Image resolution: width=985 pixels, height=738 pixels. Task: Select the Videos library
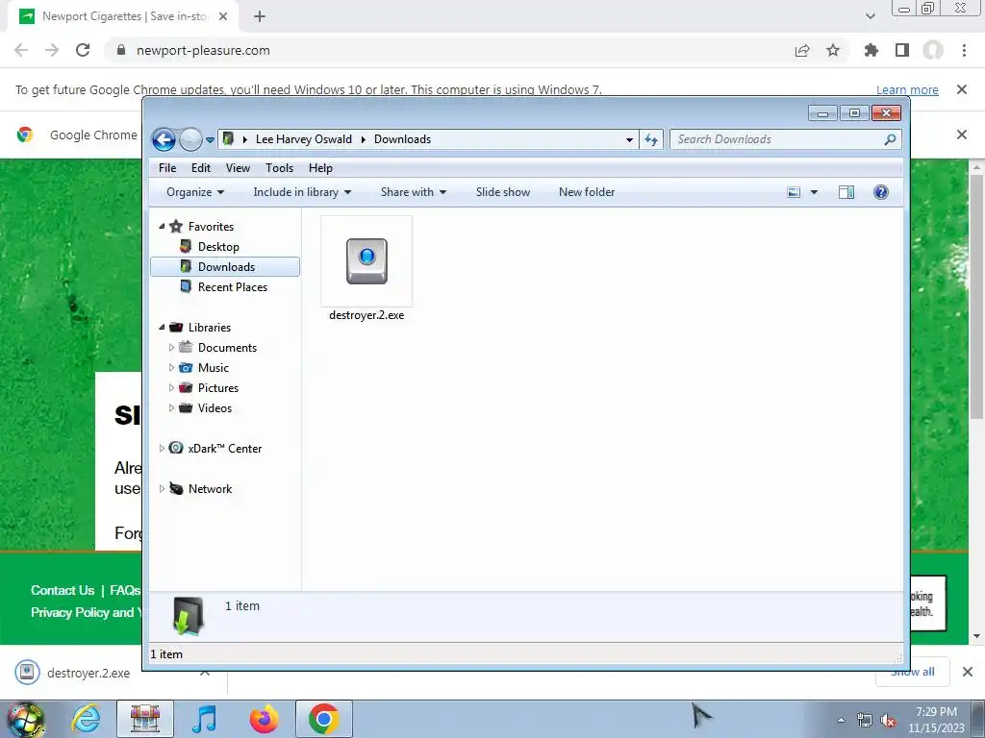tap(215, 407)
